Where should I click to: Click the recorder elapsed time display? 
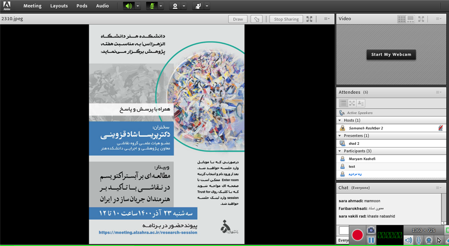pyautogui.click(x=389, y=235)
